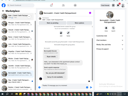Click the Find friends button
128x96 pixels.
[x=105, y=5]
